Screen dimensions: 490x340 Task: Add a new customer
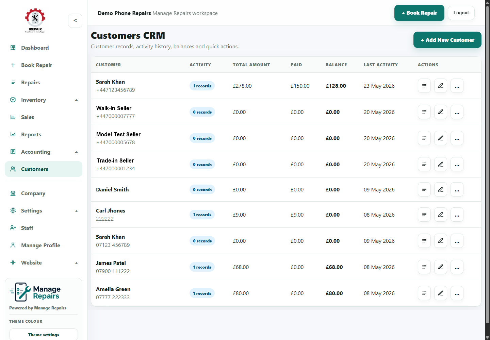447,40
